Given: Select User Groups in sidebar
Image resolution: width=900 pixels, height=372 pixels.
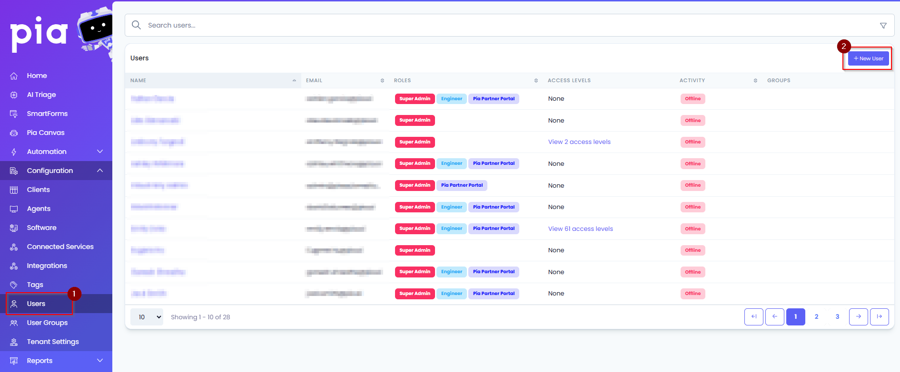Looking at the screenshot, I should [x=56, y=323].
